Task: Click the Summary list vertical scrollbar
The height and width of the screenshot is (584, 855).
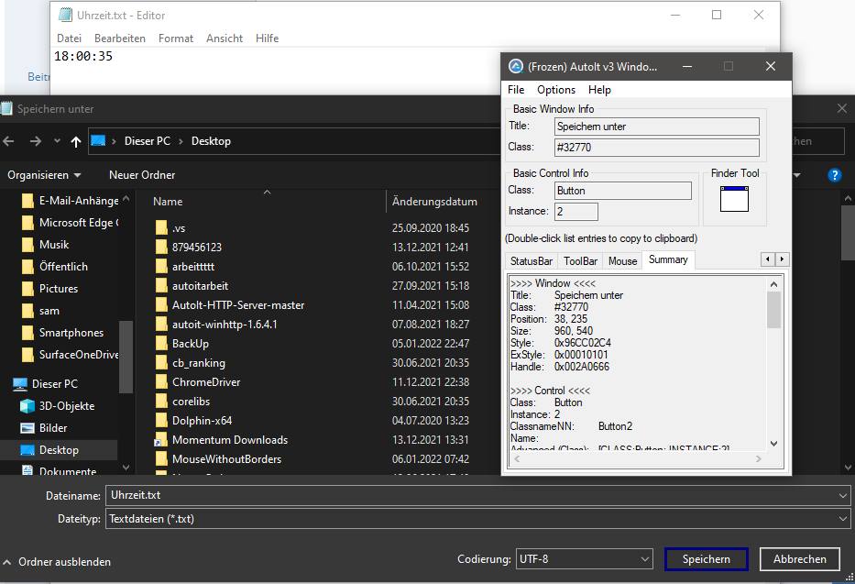Action: (773, 367)
